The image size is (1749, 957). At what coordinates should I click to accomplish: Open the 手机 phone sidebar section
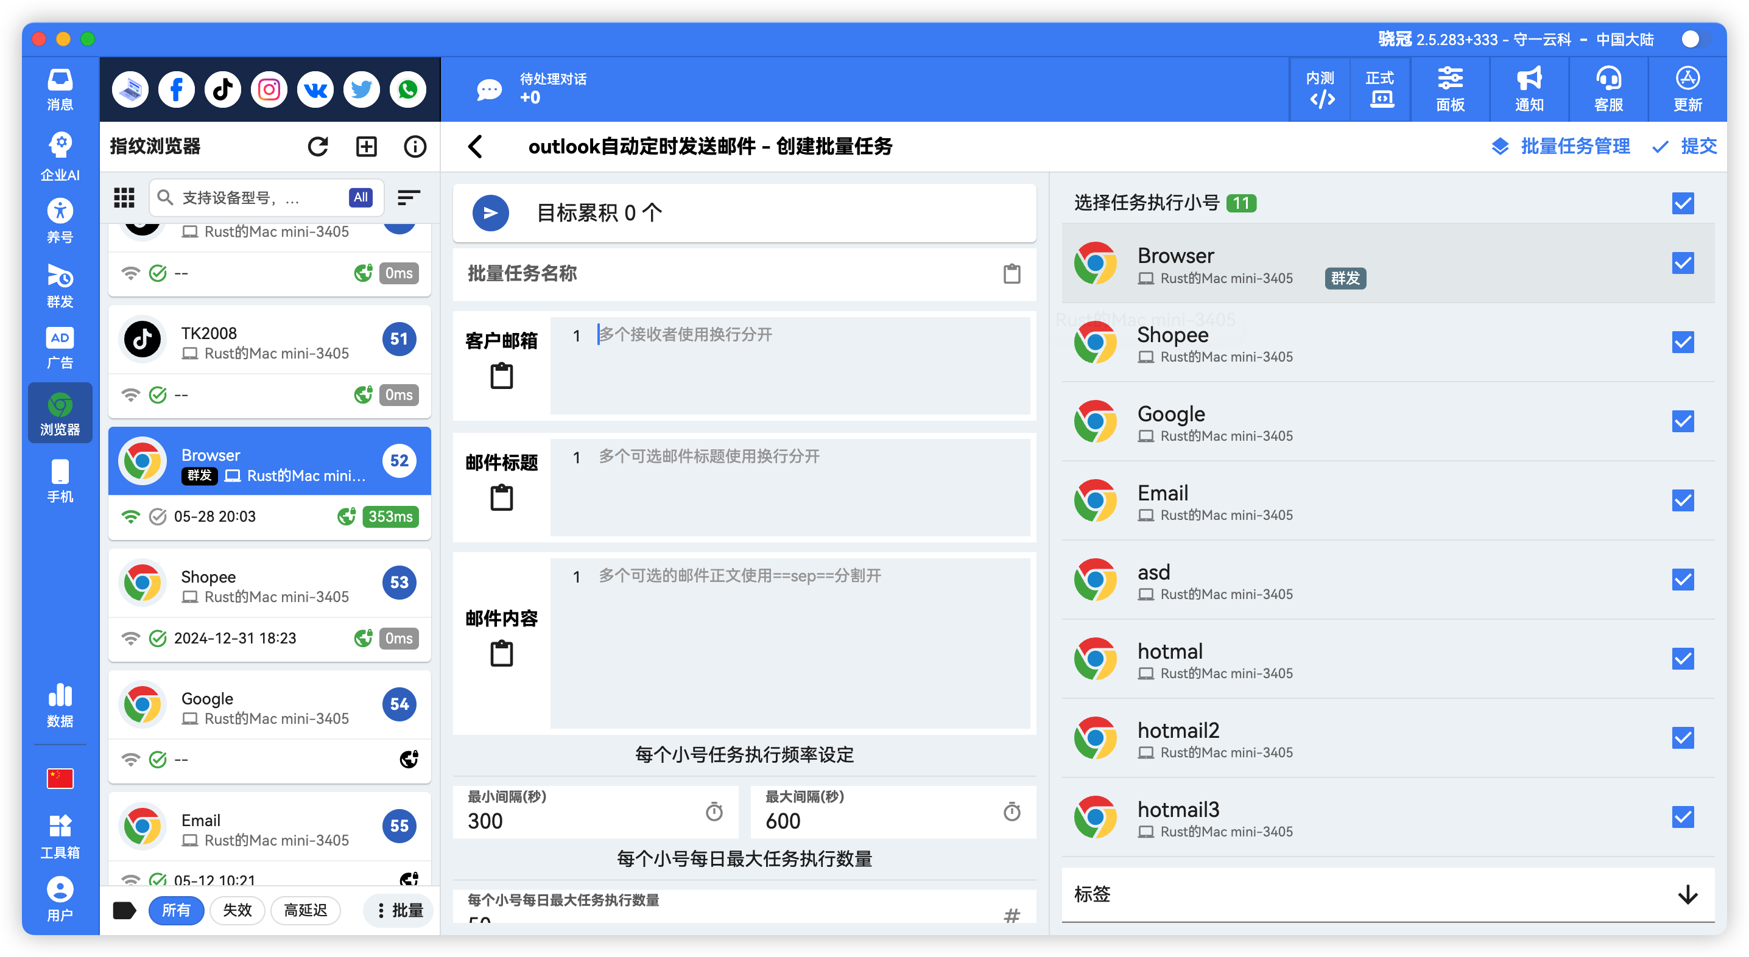(x=60, y=480)
